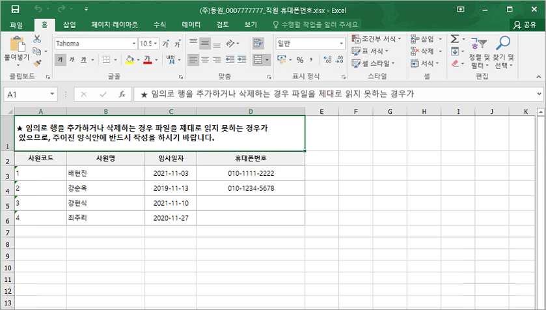Viewport: 546px width, 310px height.
Task: Click the increase indent icon
Action: coord(241,60)
